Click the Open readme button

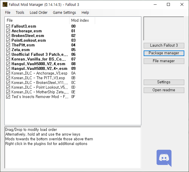point(164,90)
